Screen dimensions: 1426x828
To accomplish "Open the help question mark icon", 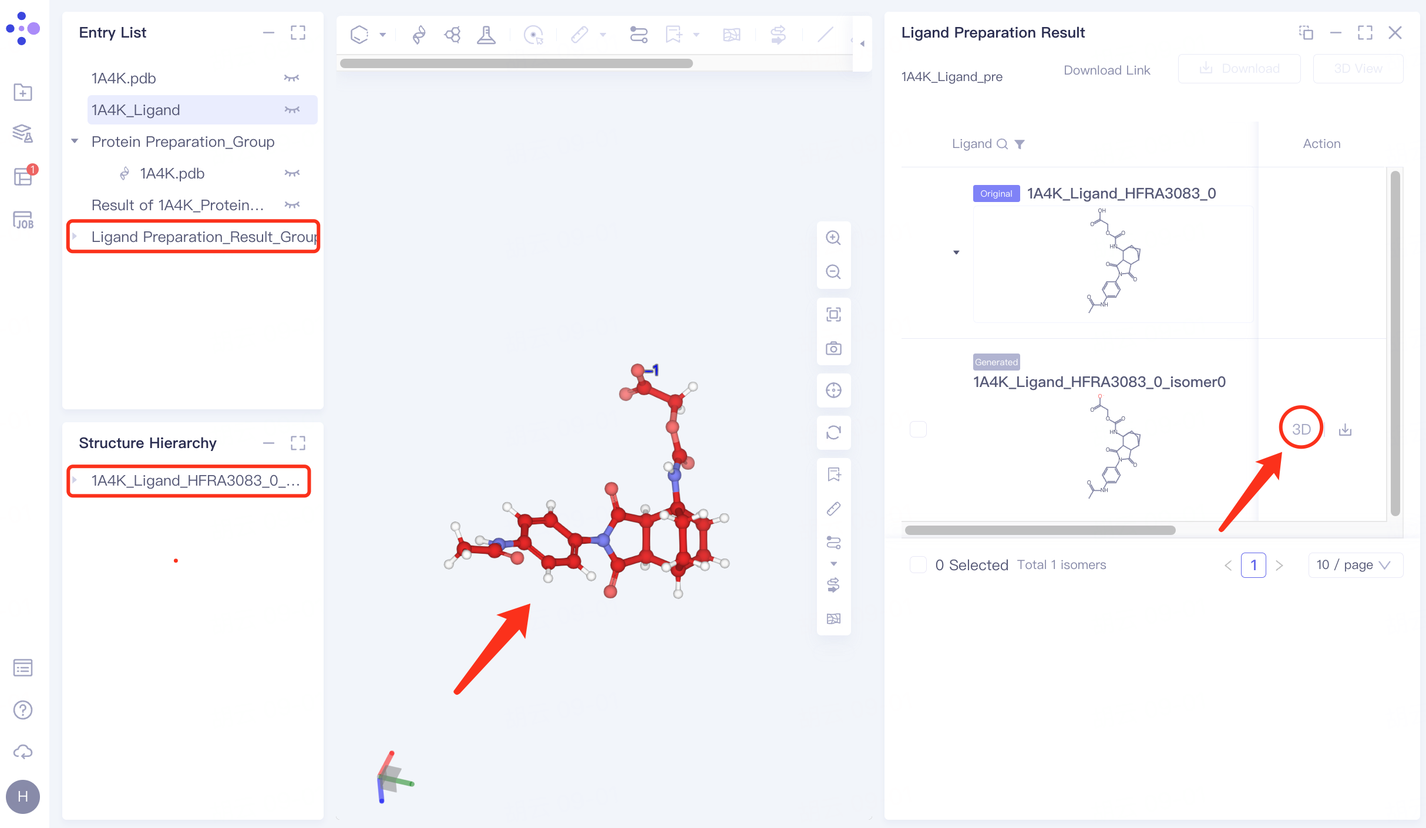I will [23, 710].
